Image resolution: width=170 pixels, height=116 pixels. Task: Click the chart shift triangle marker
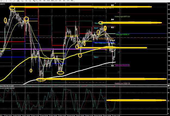pos(116,3)
